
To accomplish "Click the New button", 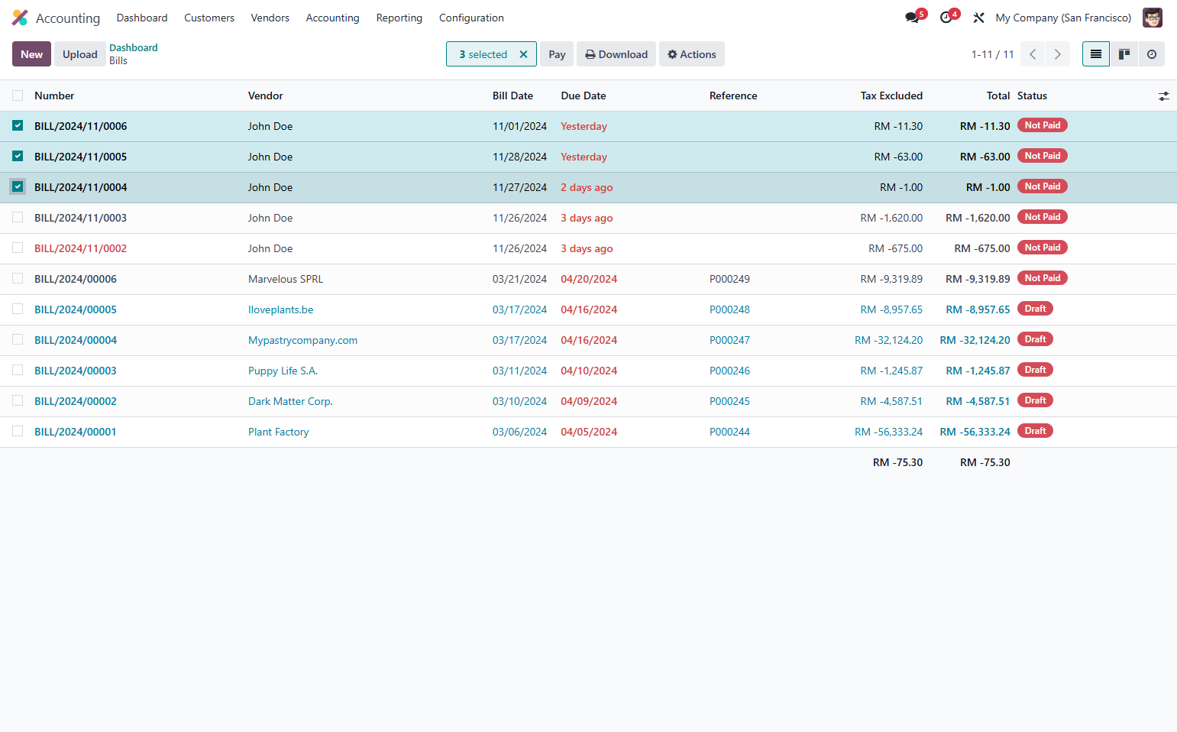I will tap(32, 54).
